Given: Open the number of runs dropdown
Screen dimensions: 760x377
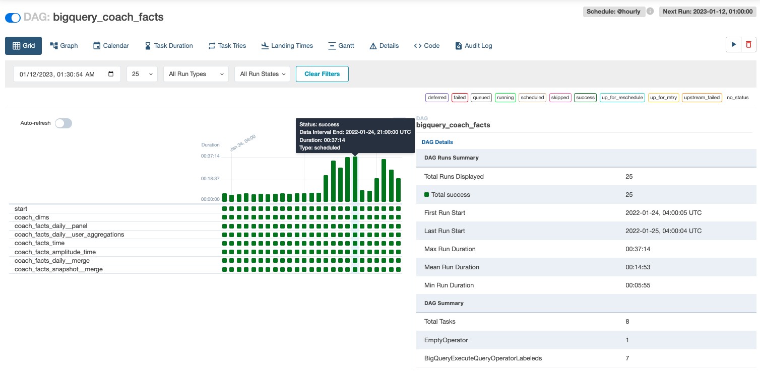Looking at the screenshot, I should click(x=142, y=74).
